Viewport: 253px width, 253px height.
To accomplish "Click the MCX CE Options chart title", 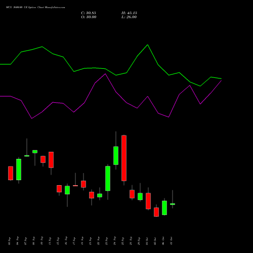I will (35, 8).
